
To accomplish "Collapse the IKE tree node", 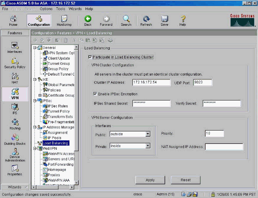I will click(35, 79).
